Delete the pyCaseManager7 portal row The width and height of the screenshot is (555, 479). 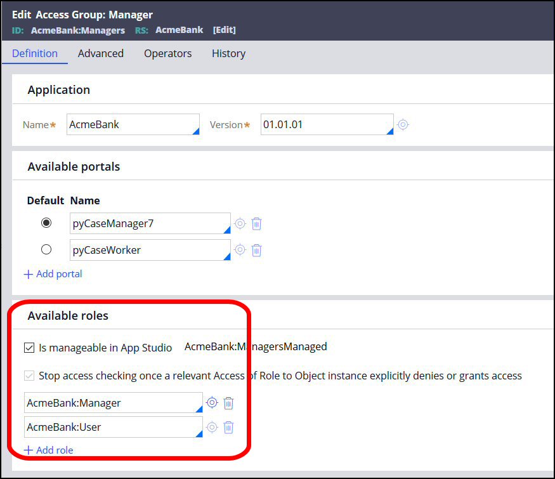[256, 223]
